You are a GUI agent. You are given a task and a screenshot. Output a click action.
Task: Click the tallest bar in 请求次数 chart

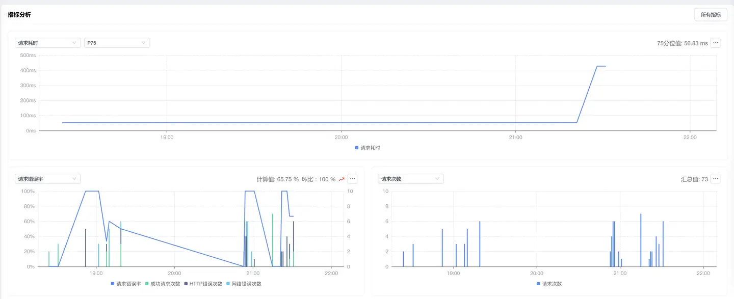pyautogui.click(x=641, y=239)
